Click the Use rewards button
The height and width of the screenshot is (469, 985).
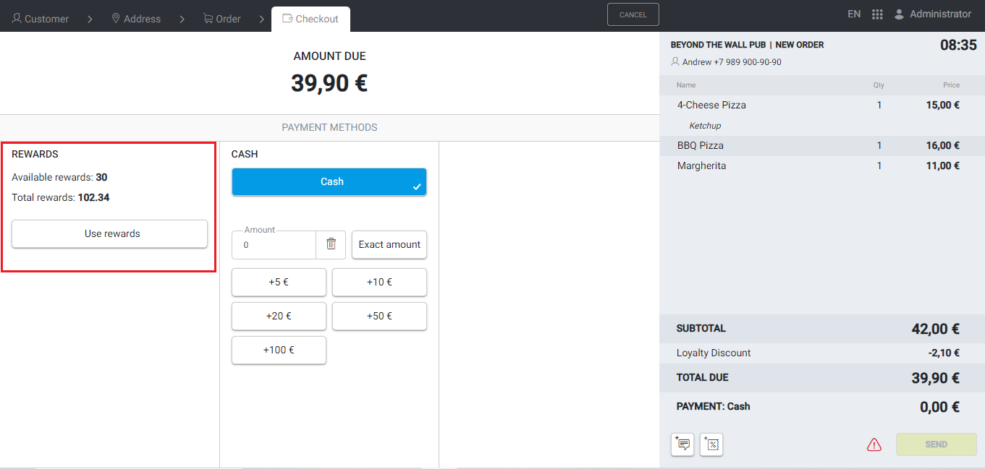point(110,234)
